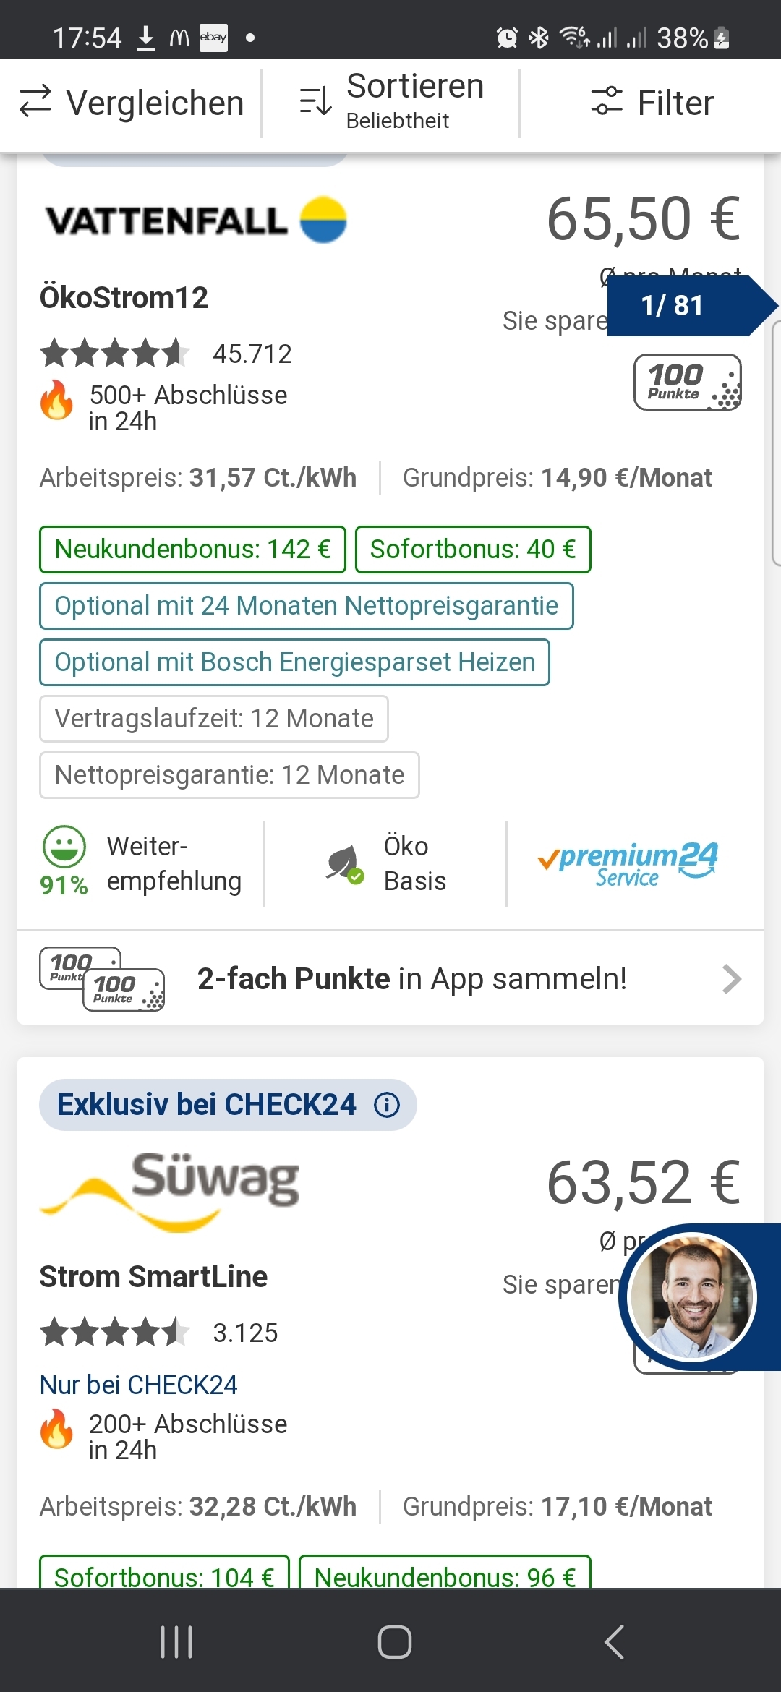Tap the Vattenfall logo
Viewport: 781px width, 1692px height.
click(x=196, y=220)
